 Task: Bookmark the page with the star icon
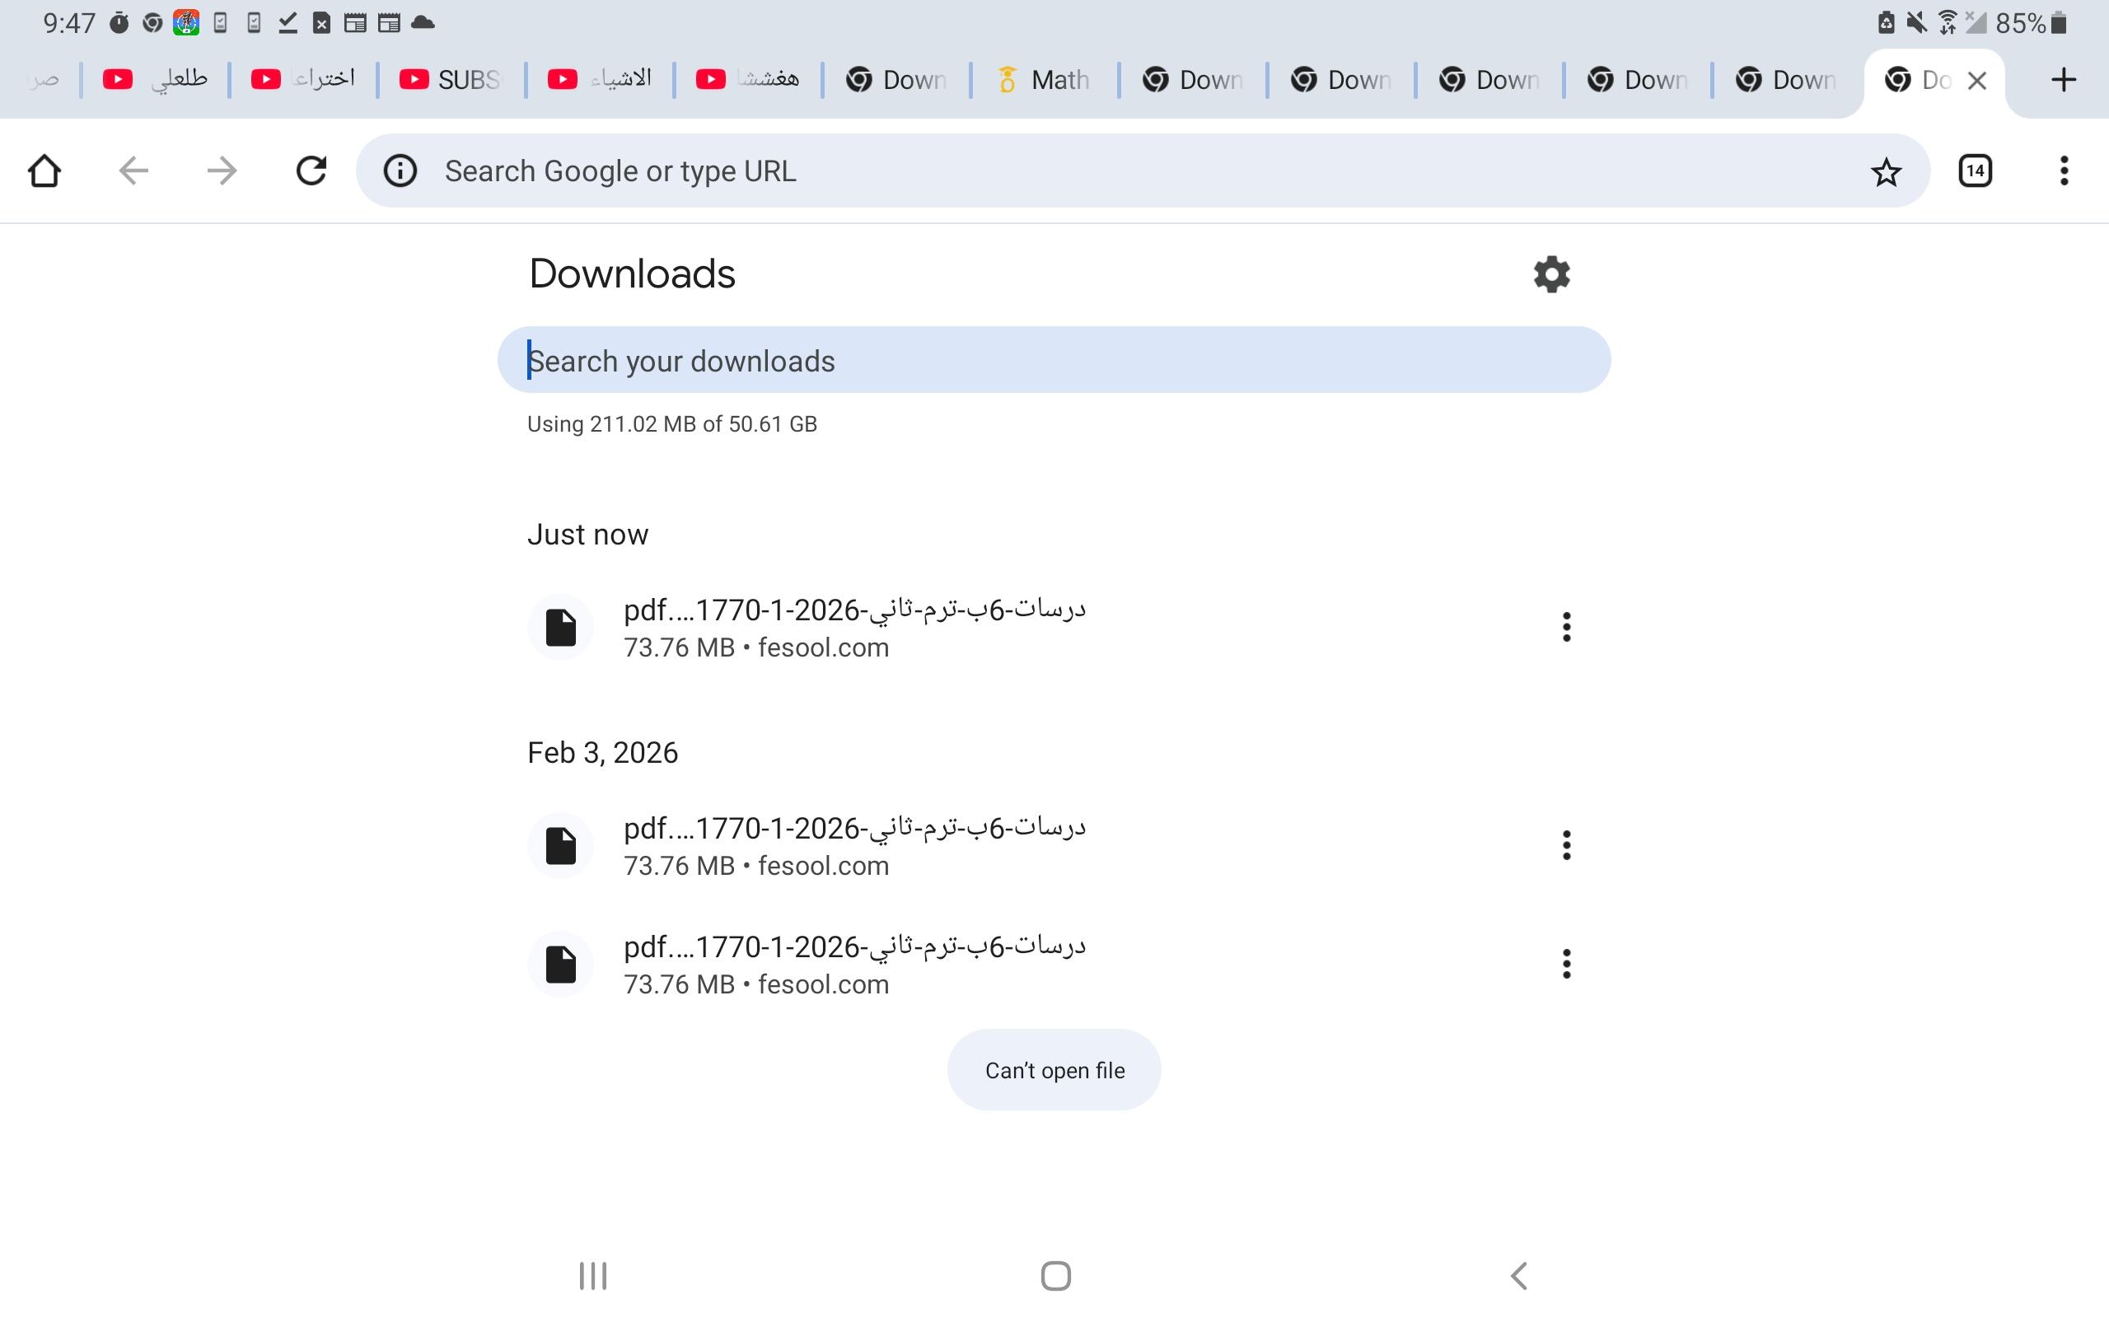pos(1885,171)
